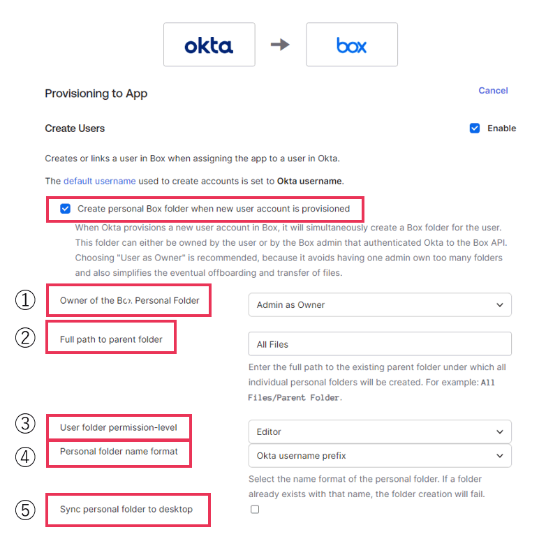Click the Okta logo tile

pyautogui.click(x=209, y=45)
